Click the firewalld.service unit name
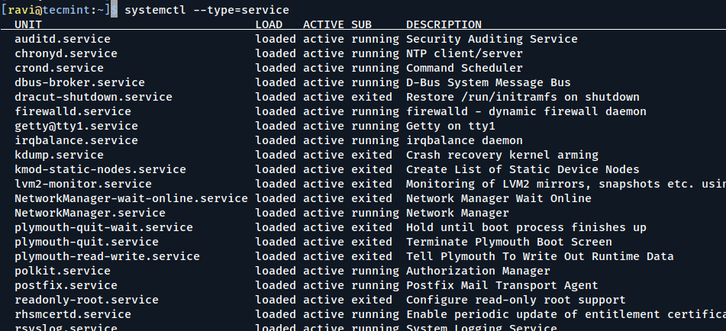The height and width of the screenshot is (331, 726). (73, 111)
